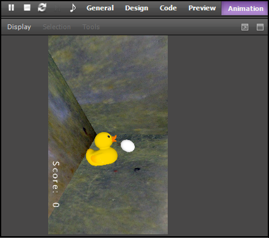
Task: Stop the animation with the square button
Action: 27,8
